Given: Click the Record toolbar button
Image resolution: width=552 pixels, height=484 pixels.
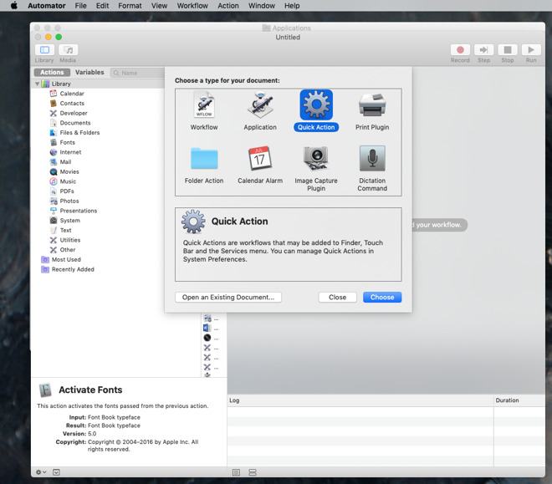Looking at the screenshot, I should (460, 50).
